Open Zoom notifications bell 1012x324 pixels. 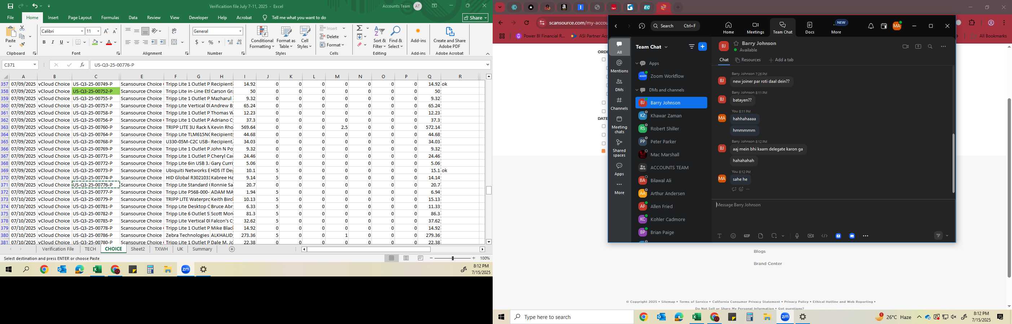pos(871,26)
